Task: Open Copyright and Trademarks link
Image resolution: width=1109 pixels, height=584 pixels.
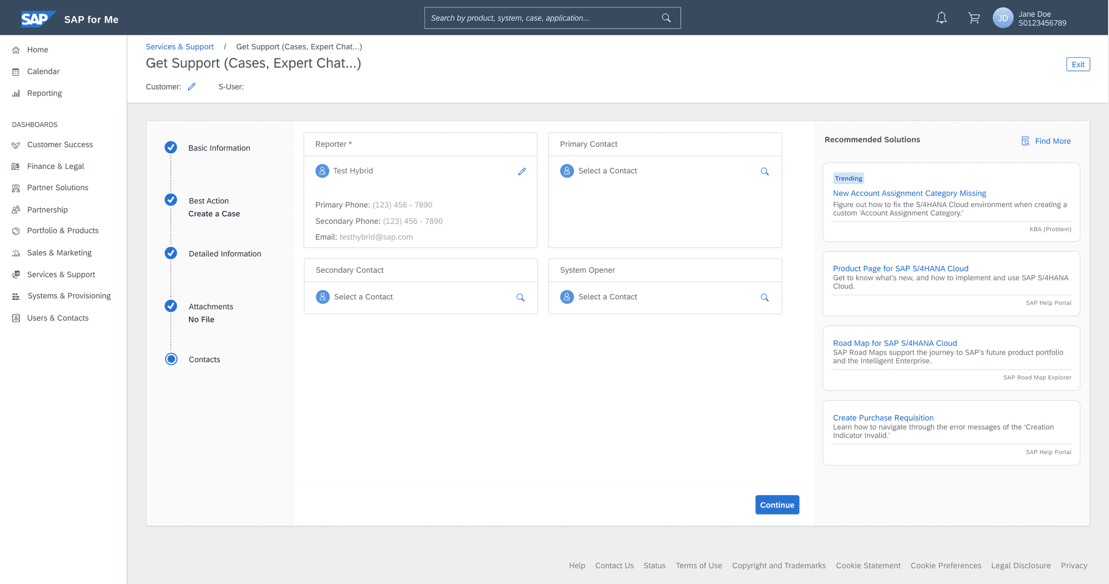Action: [779, 566]
